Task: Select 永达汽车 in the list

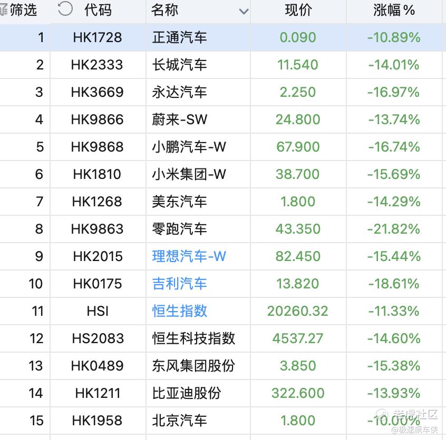Action: (179, 92)
